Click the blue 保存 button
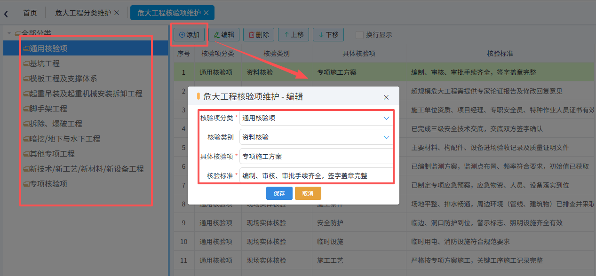 [279, 193]
